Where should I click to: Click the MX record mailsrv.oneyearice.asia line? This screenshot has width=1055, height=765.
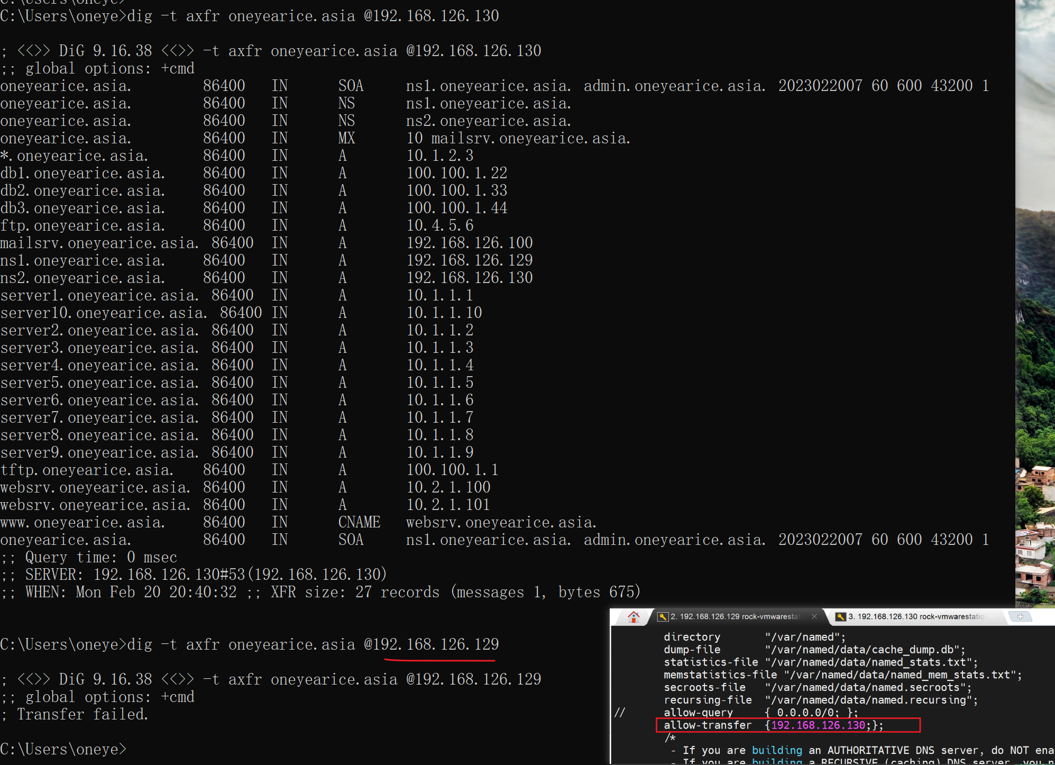pos(530,139)
